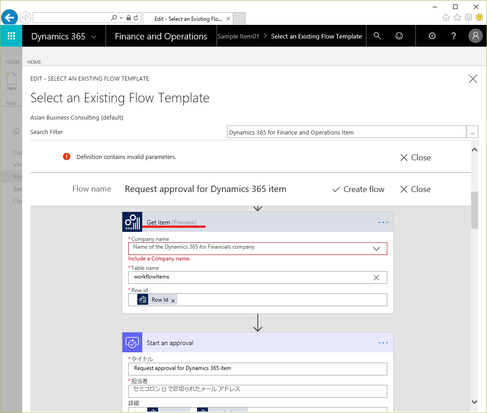Click the 担当者 email address field
487x413 pixels.
click(x=257, y=391)
